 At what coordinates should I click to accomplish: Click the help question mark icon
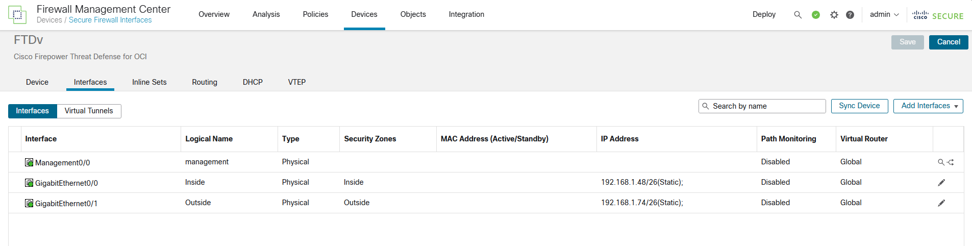[x=850, y=15]
